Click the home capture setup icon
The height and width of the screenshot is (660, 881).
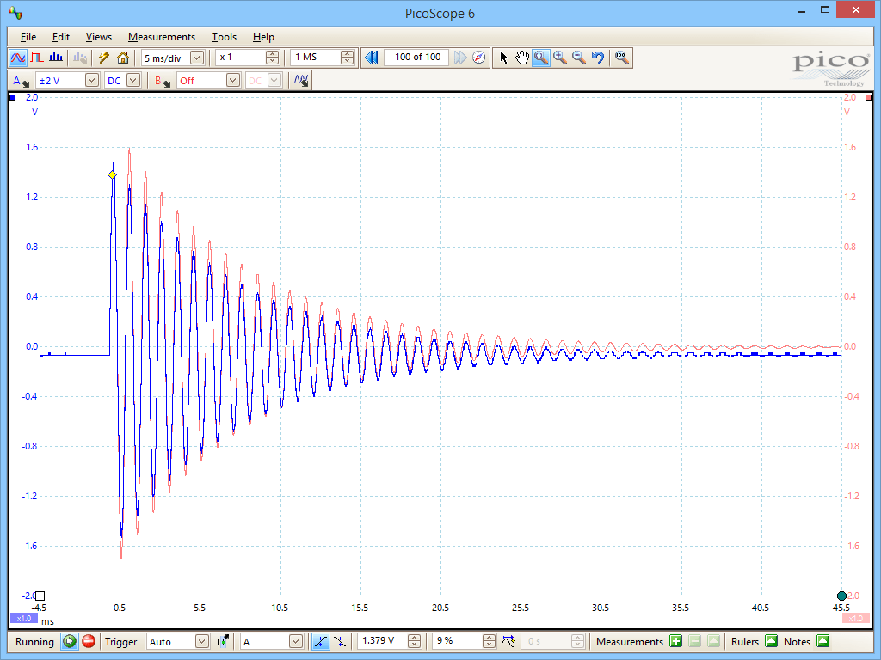point(120,57)
